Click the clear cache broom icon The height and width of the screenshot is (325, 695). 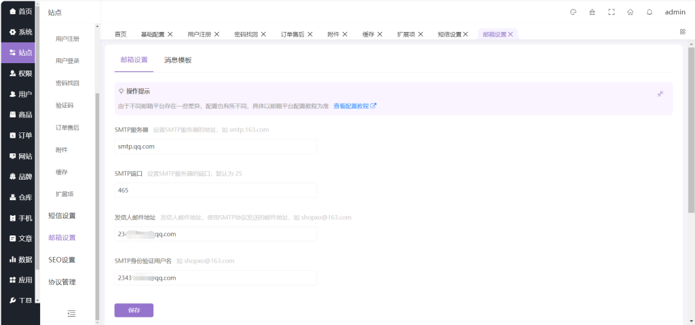pyautogui.click(x=592, y=12)
